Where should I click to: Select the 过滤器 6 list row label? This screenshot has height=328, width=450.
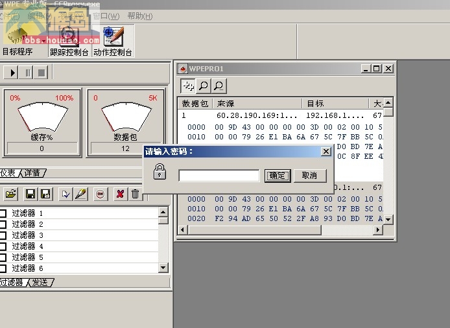tap(27, 268)
